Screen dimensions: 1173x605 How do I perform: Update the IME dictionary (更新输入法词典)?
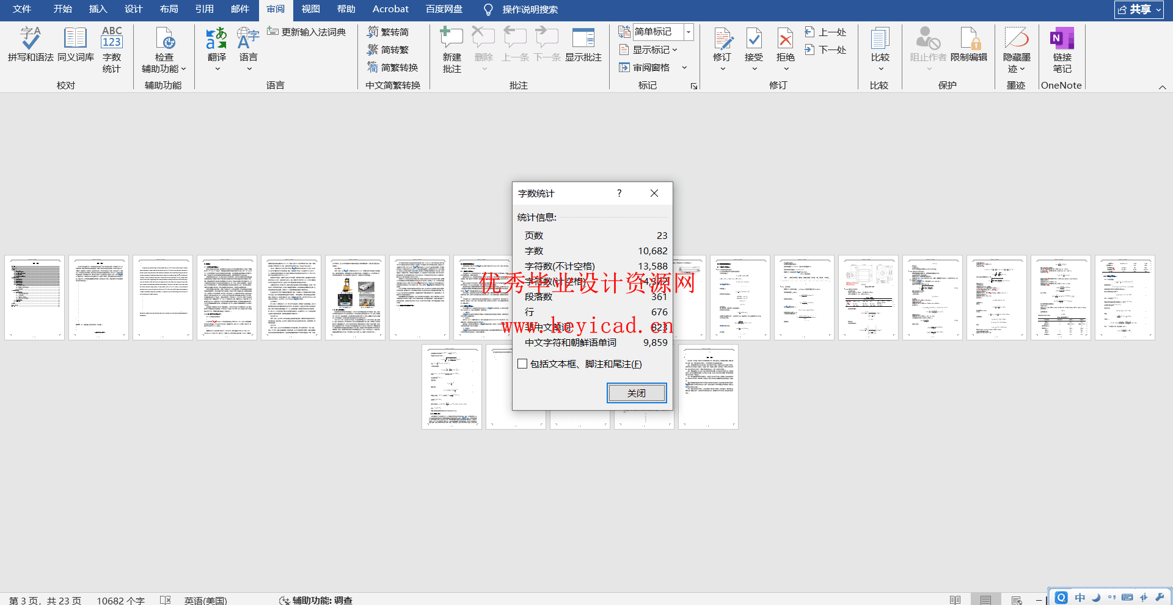(307, 32)
